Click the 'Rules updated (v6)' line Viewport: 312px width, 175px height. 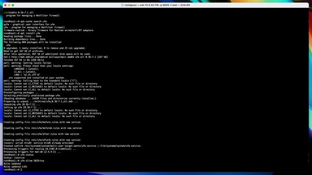click(x=15, y=167)
